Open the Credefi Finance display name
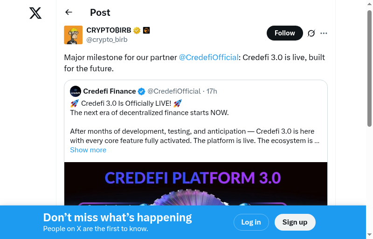 110,91
